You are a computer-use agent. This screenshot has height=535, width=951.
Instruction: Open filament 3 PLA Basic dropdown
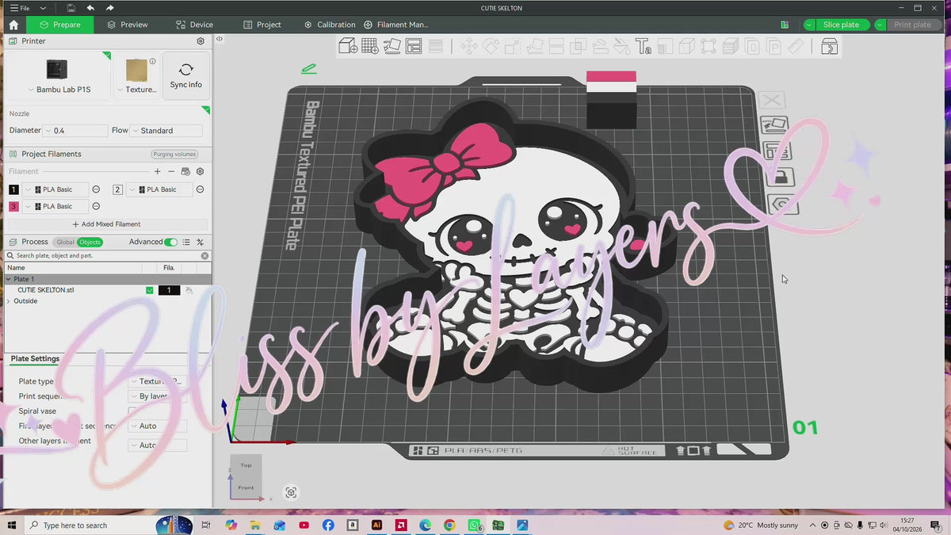coord(56,206)
